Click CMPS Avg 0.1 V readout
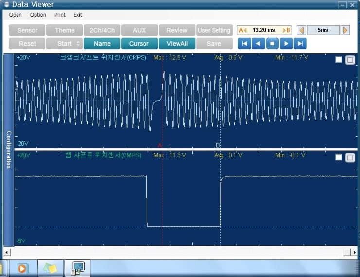Screen dimensions: 360x277 pyautogui.click(x=228, y=155)
